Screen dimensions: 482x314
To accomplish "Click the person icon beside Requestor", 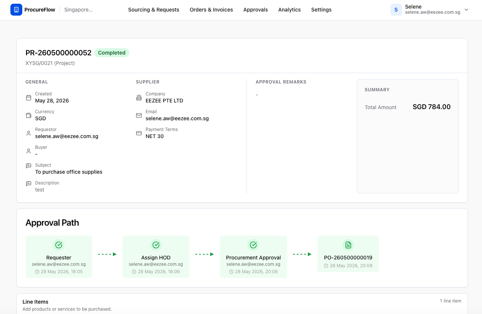I will [x=29, y=133].
